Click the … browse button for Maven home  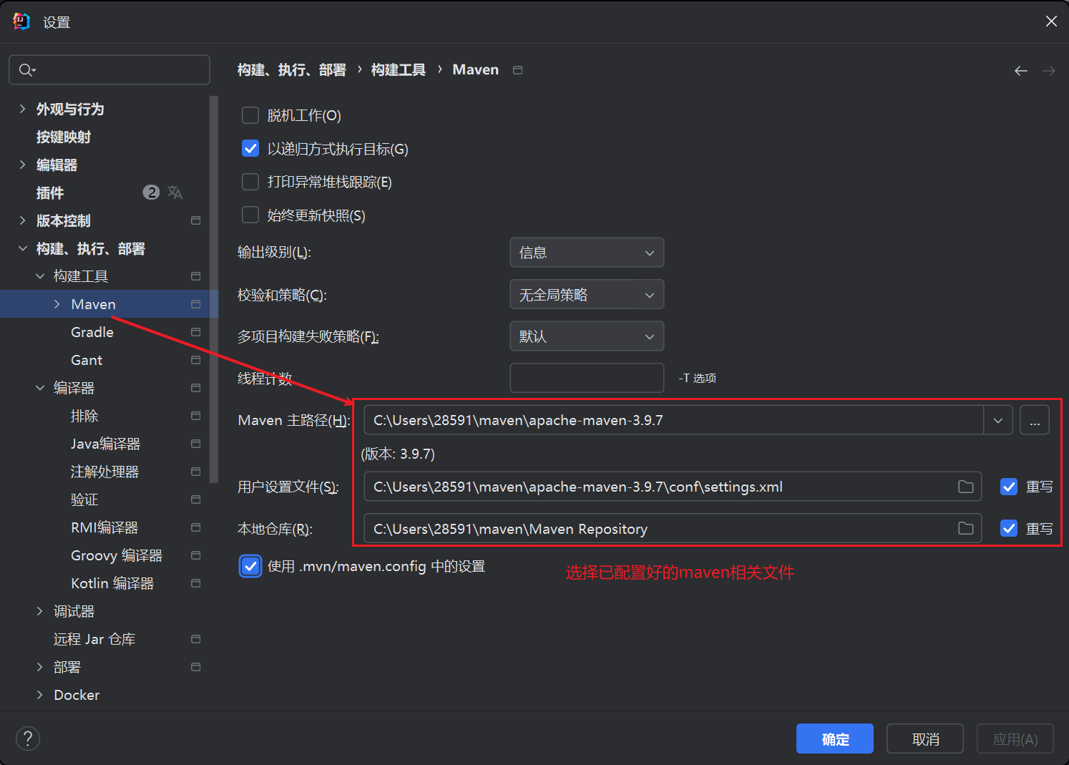coord(1035,420)
